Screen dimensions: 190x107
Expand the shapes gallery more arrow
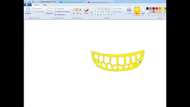tap(112, 15)
